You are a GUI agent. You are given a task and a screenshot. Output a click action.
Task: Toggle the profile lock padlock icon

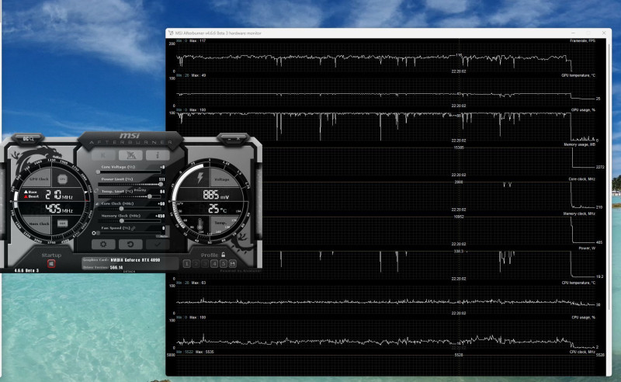point(224,255)
